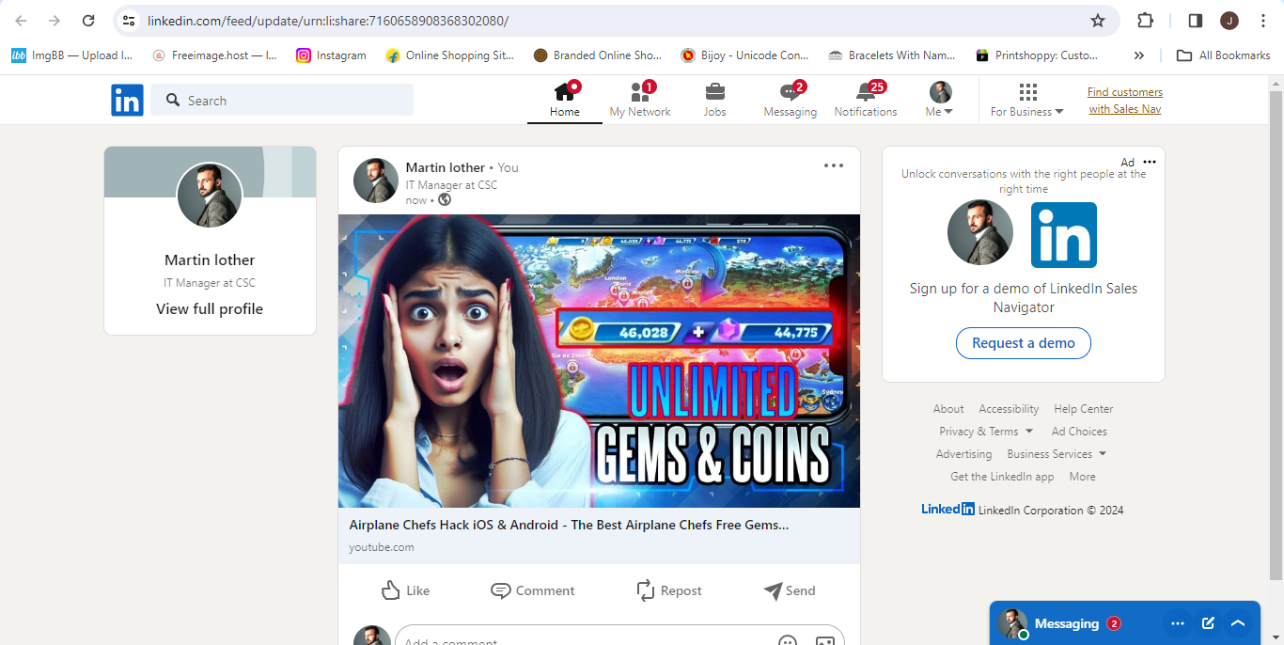Click the compose new message icon
The height and width of the screenshot is (645, 1284).
(x=1208, y=623)
